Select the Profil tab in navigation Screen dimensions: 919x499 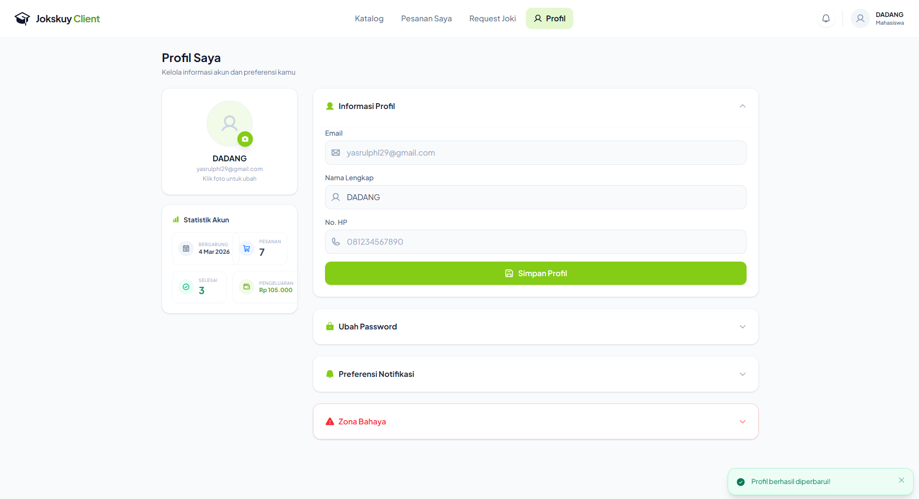[549, 18]
